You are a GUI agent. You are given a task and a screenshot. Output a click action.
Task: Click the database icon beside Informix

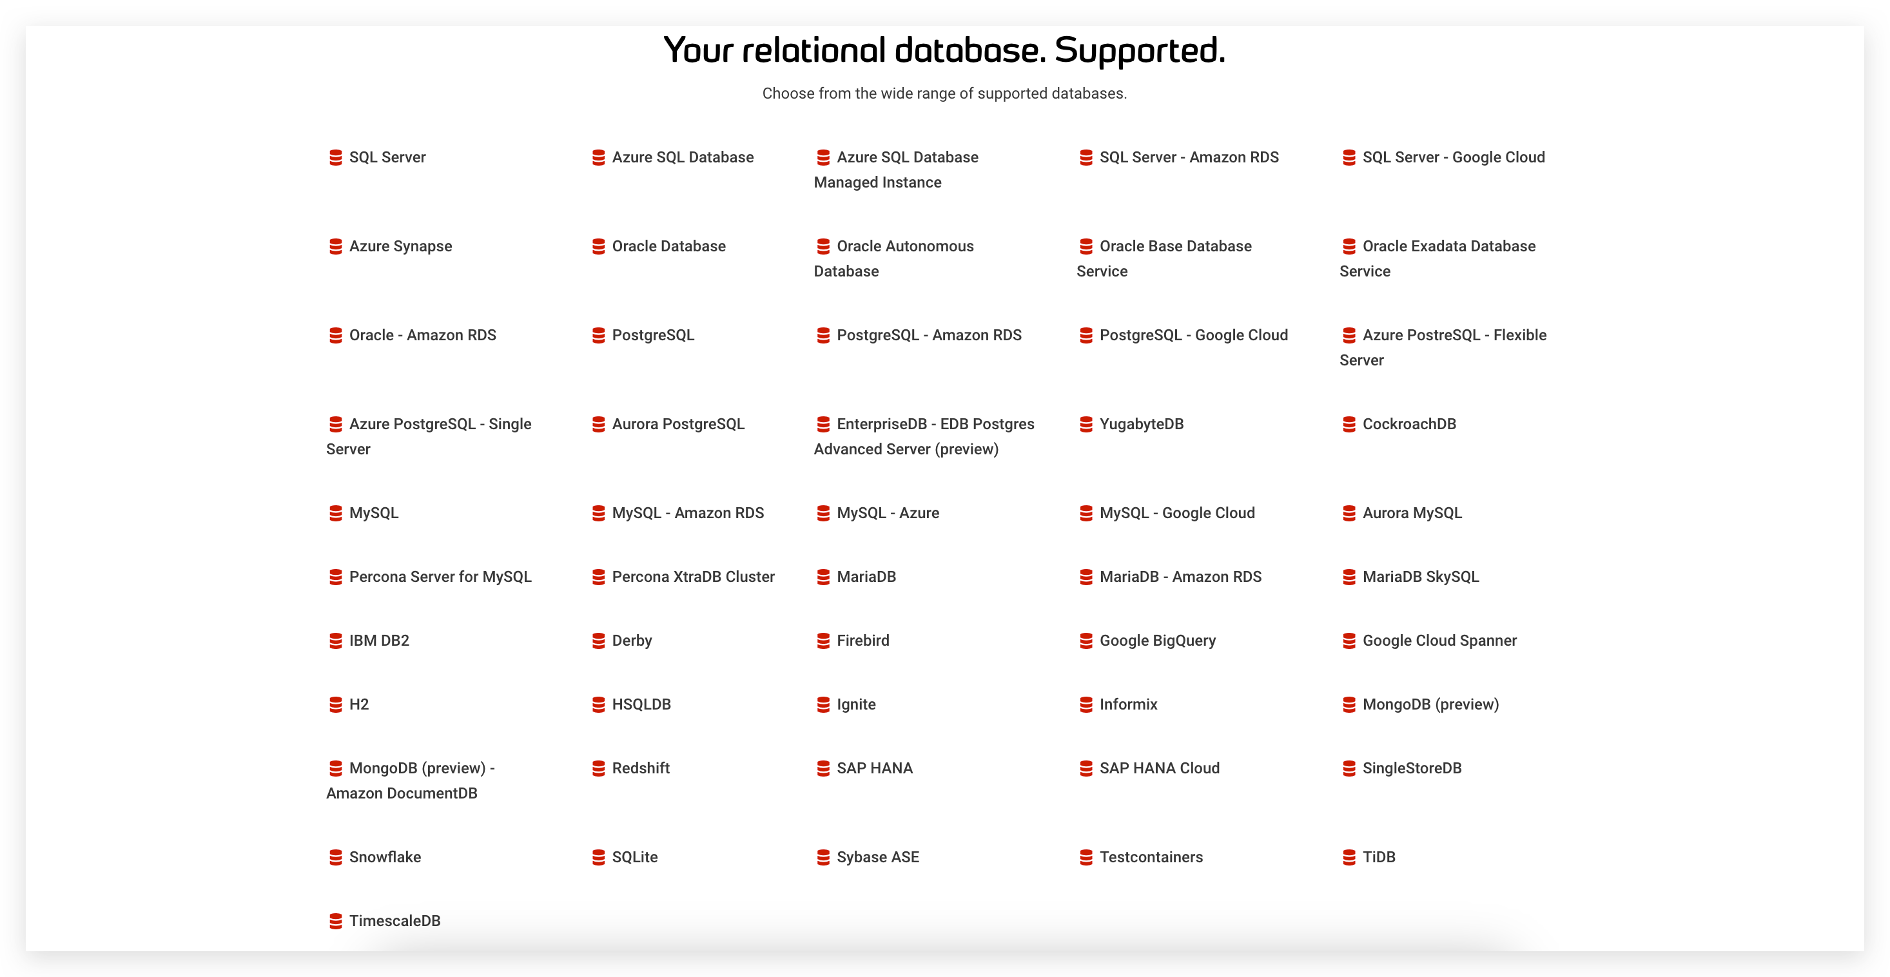tap(1086, 704)
